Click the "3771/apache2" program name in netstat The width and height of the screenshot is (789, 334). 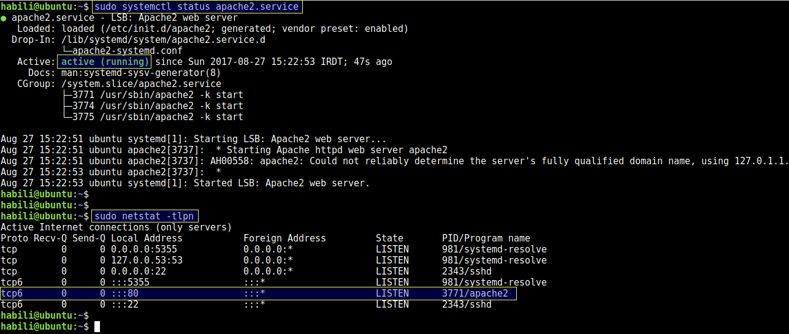[475, 294]
